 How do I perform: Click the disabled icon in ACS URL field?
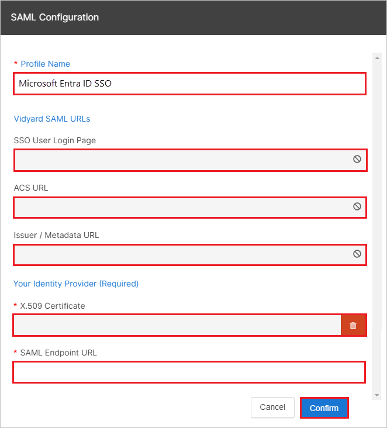[x=357, y=206]
